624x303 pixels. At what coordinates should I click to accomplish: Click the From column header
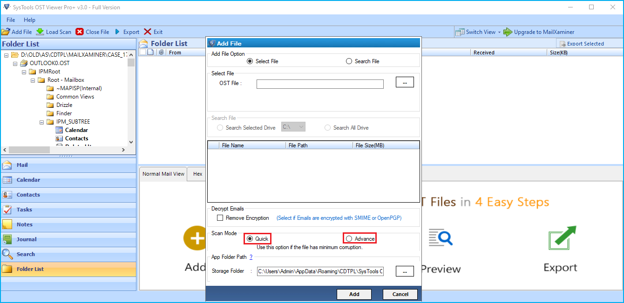tap(175, 53)
